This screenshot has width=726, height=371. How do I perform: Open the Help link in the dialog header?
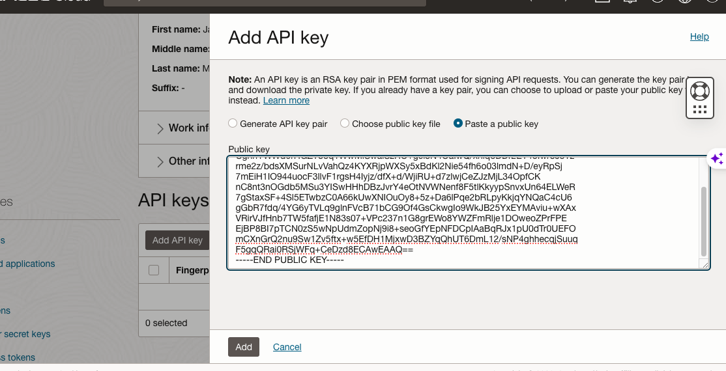pyautogui.click(x=699, y=37)
